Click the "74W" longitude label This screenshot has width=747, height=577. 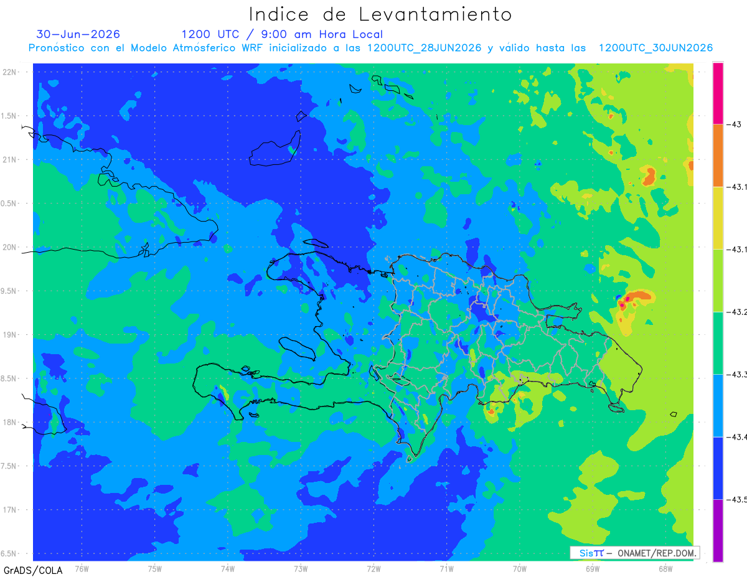pos(228,568)
